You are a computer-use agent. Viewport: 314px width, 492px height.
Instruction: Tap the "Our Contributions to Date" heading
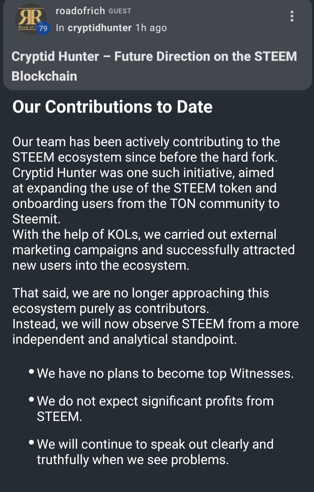point(112,107)
